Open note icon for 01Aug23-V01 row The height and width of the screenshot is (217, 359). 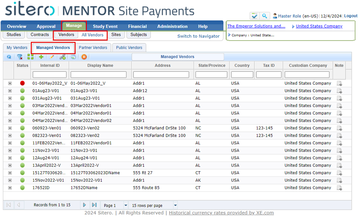pos(339,91)
